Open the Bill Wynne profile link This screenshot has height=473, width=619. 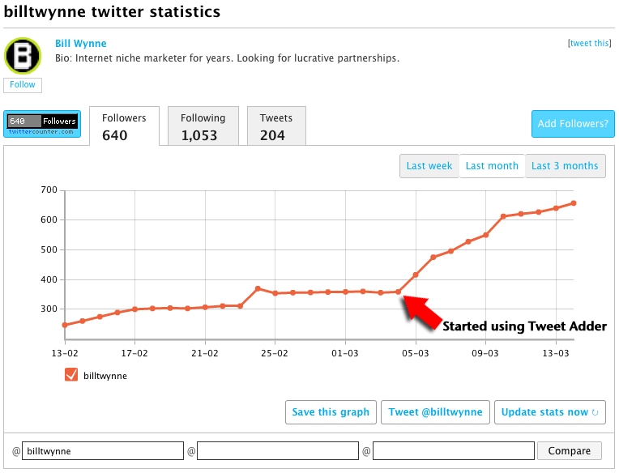click(x=80, y=44)
